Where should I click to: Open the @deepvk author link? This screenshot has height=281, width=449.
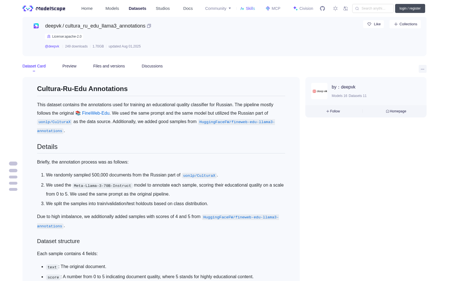tap(52, 46)
